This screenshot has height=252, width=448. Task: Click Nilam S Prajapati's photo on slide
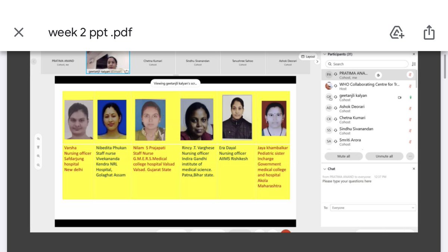(x=150, y=120)
